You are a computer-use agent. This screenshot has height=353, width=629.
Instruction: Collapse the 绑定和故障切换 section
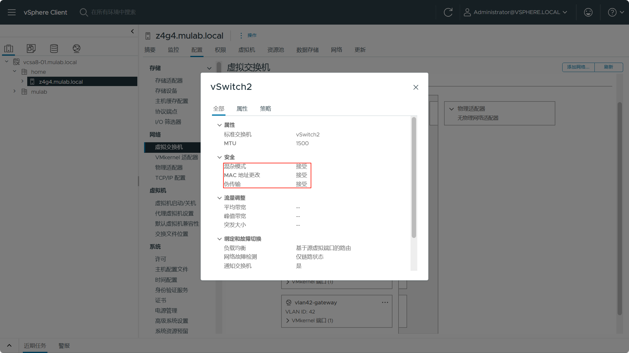tap(219, 239)
